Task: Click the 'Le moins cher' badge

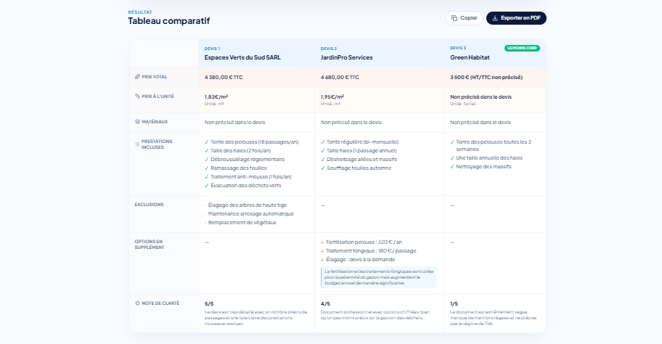Action: tap(522, 48)
